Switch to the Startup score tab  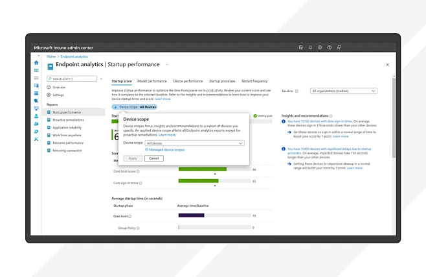[x=122, y=81]
